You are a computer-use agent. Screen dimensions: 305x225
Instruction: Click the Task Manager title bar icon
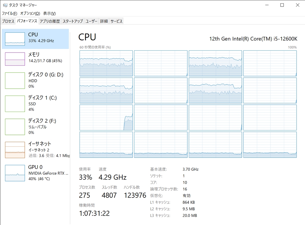[5, 5]
